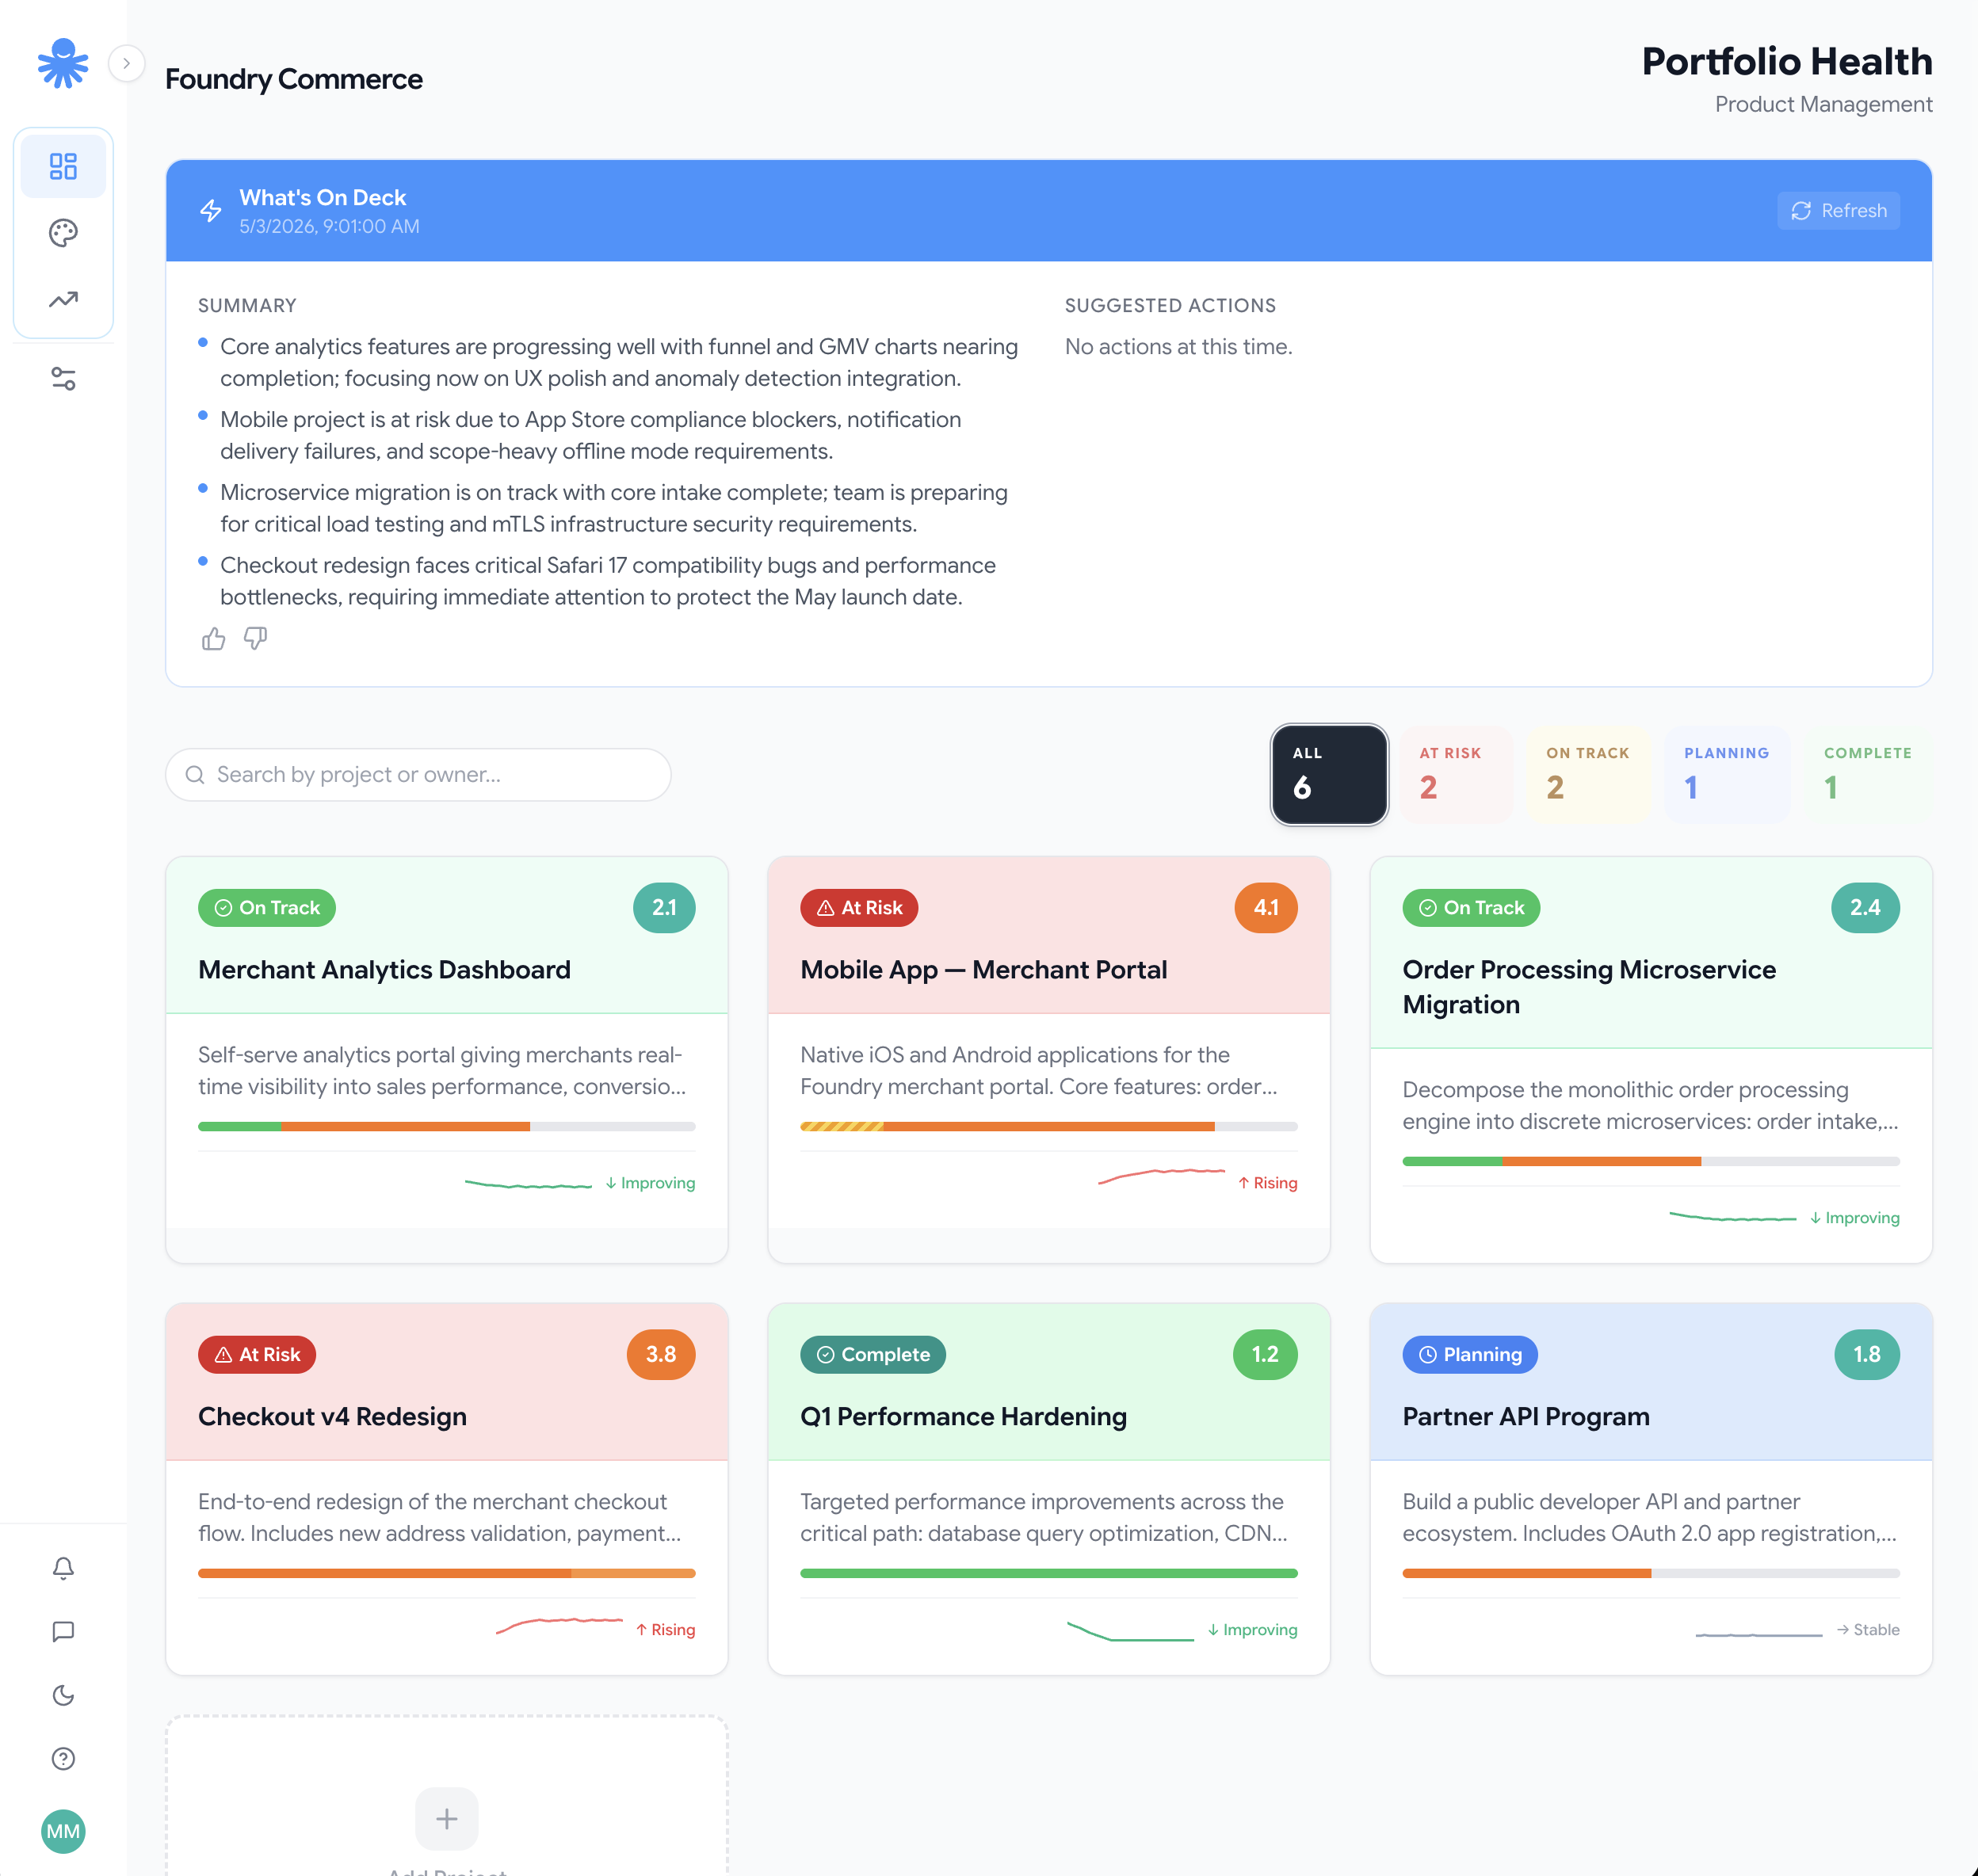Click the Mobile App progress bar

coord(1048,1127)
